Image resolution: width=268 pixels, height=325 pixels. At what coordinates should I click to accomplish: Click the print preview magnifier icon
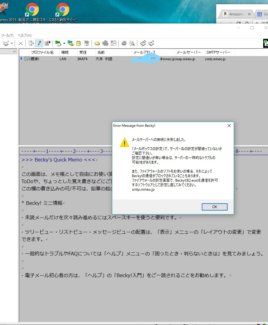(x=132, y=43)
